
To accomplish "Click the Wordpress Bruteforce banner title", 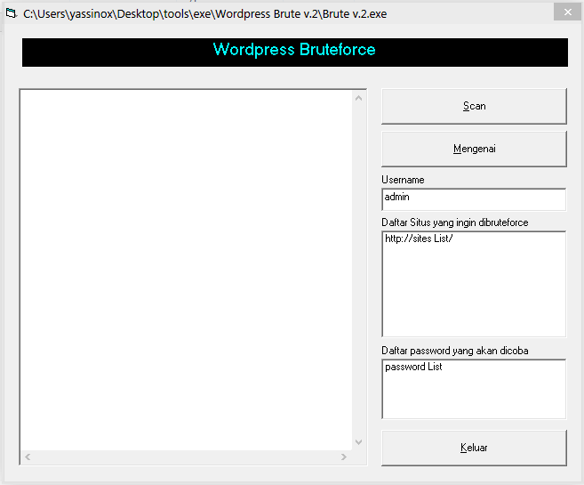I will [294, 50].
